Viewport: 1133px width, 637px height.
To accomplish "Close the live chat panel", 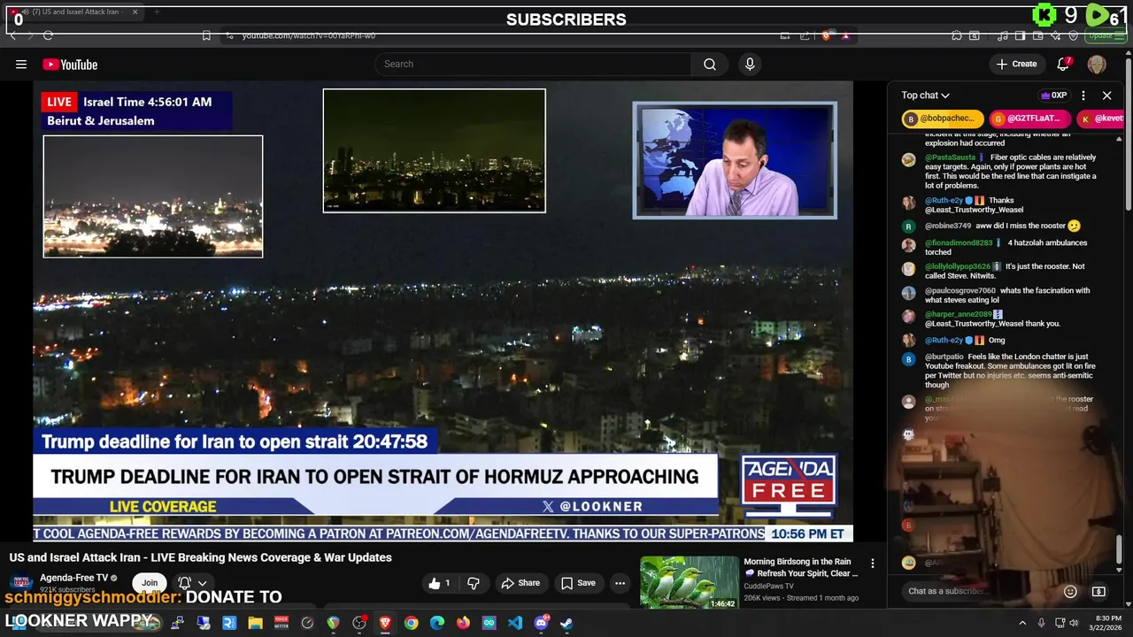I will coord(1106,96).
